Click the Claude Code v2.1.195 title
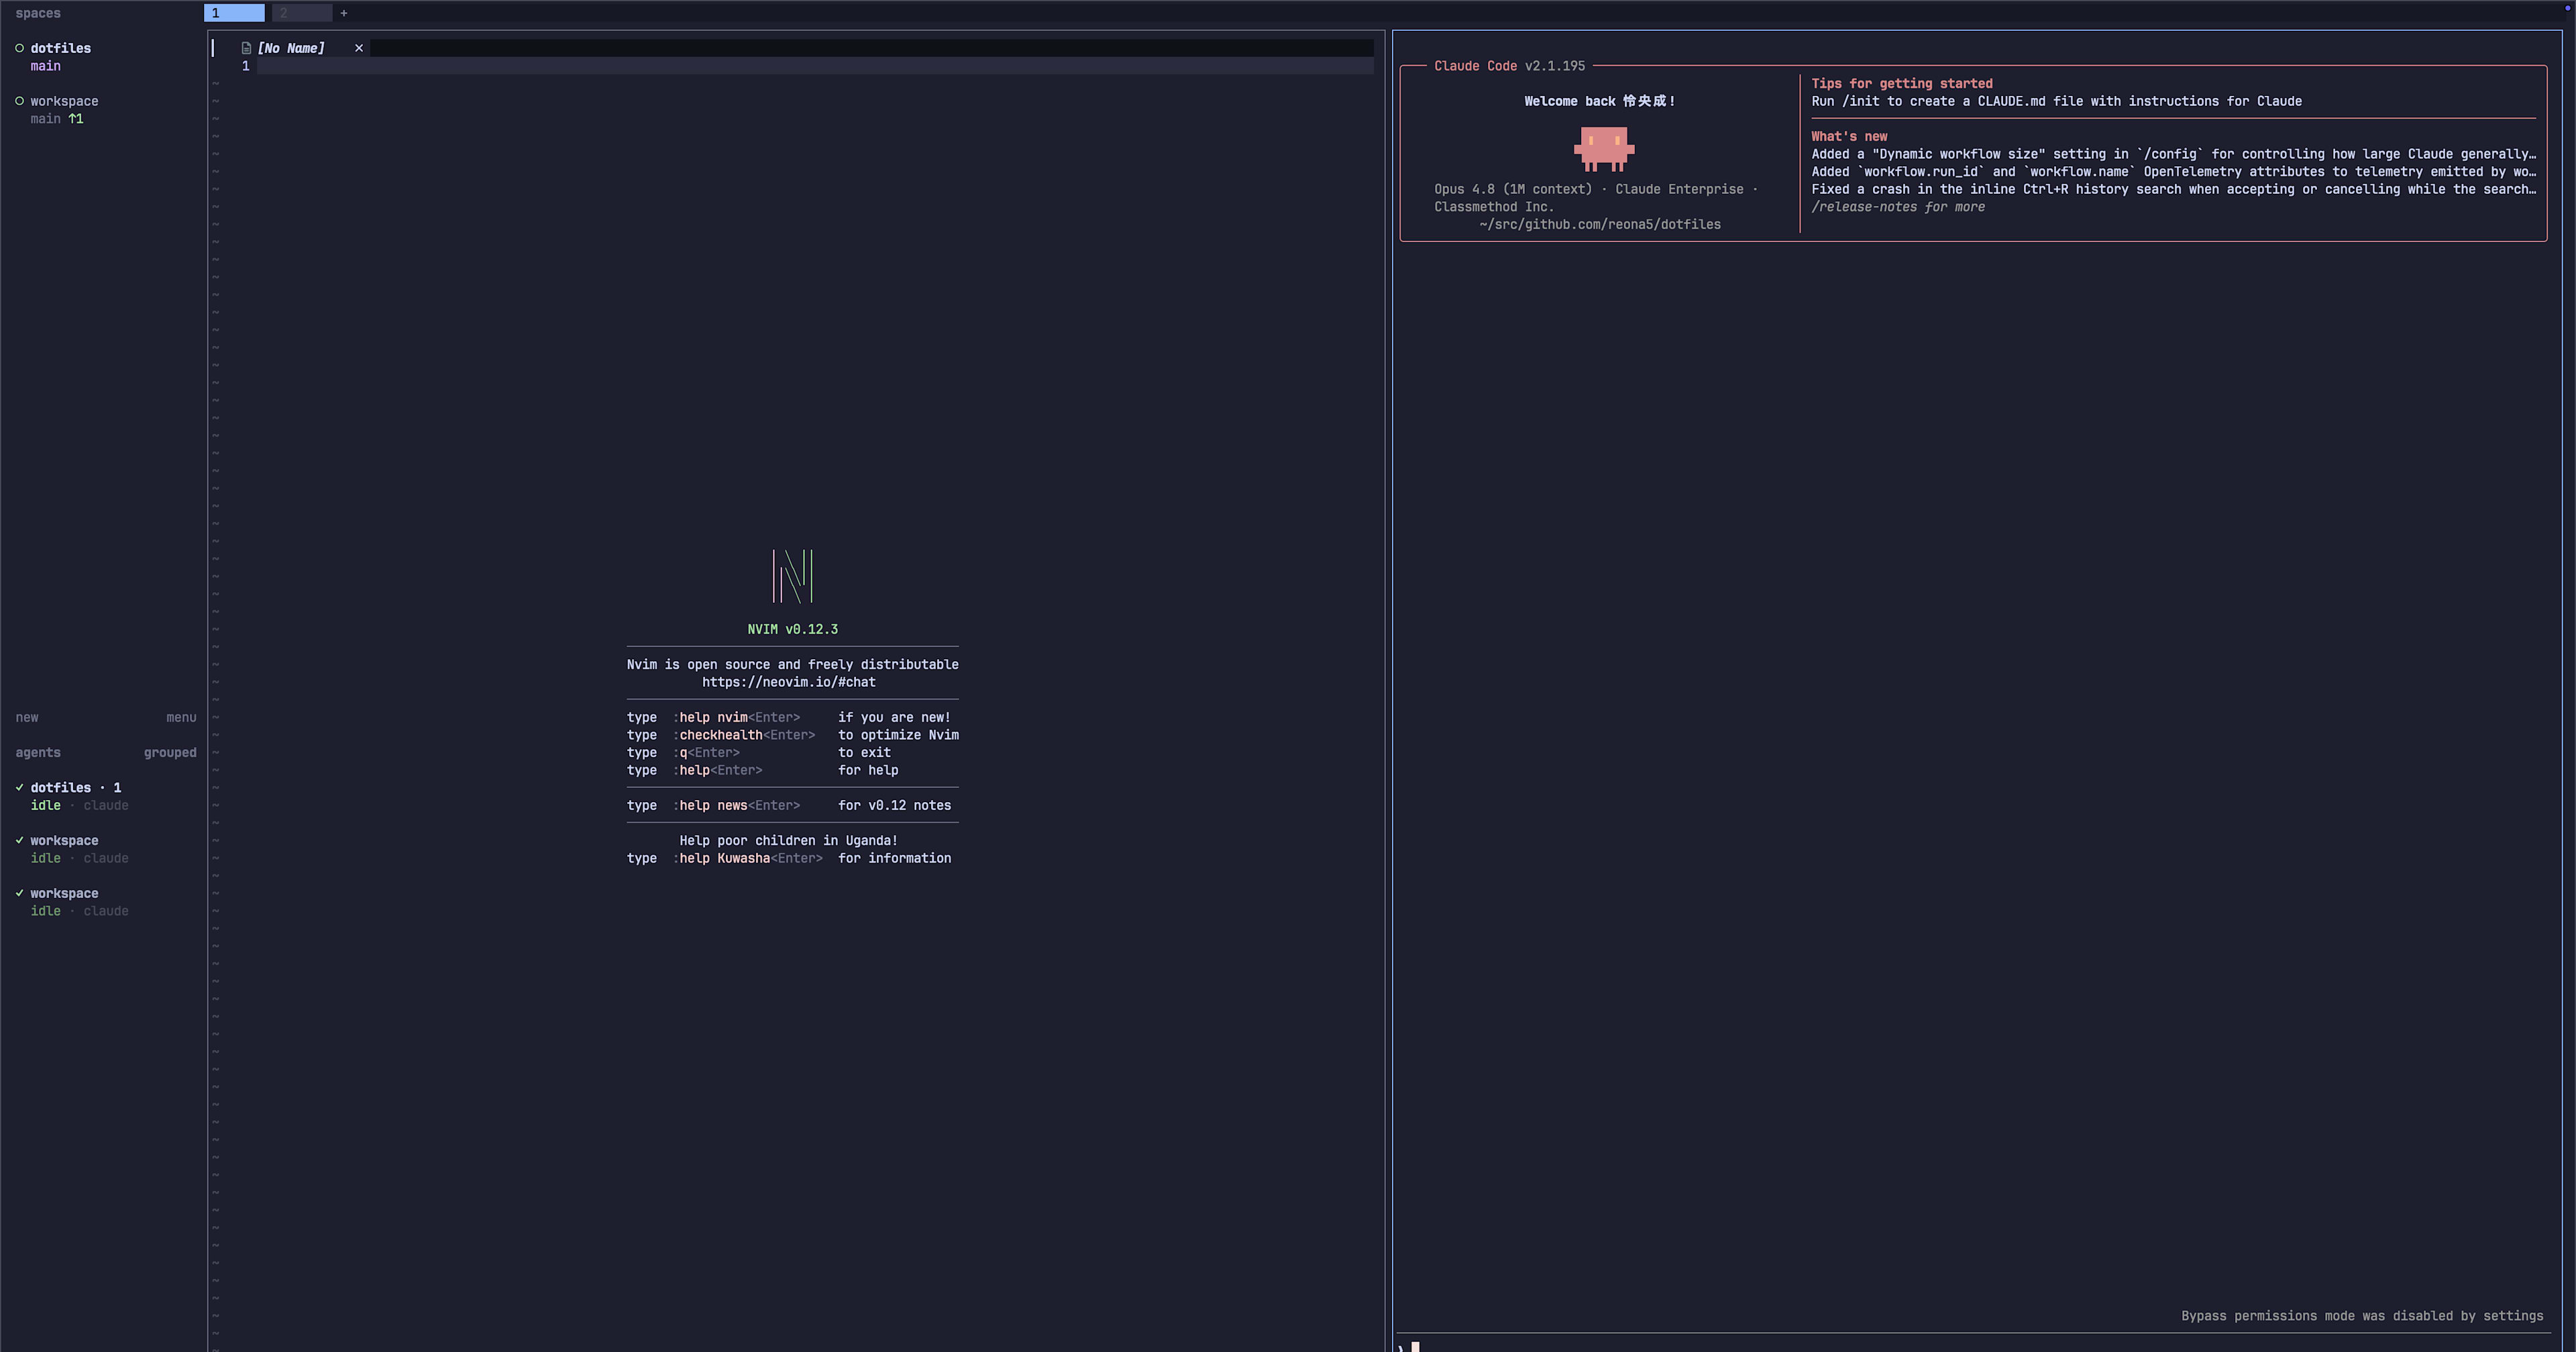 1509,66
